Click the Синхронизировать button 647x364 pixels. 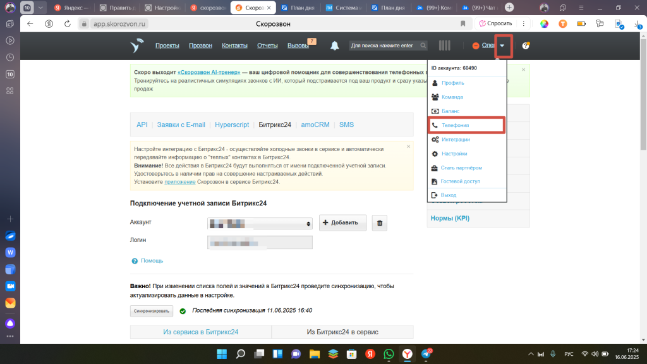[152, 311]
